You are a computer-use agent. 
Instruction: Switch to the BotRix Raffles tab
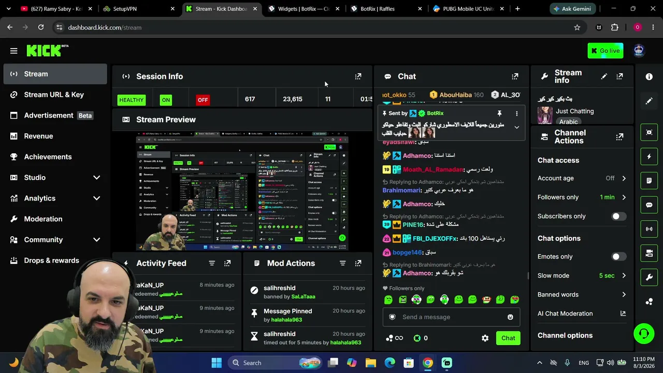[x=385, y=9]
